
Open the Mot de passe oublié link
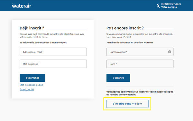32,85
